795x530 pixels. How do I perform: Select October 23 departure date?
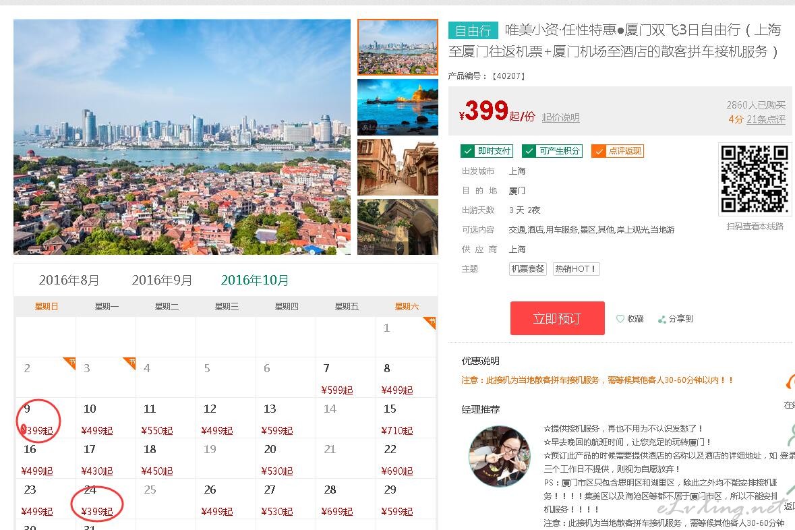(46, 499)
